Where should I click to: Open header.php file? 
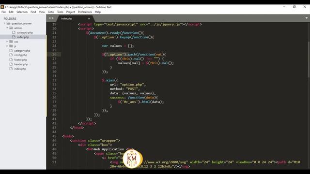point(21,64)
